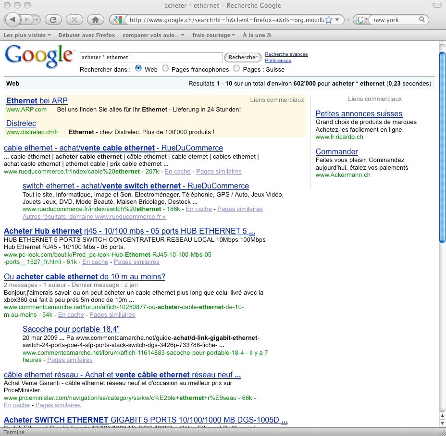The height and width of the screenshot is (436, 446).
Task: Open Ou acheter cable ethernet de 10 m result
Action: [x=85, y=276]
